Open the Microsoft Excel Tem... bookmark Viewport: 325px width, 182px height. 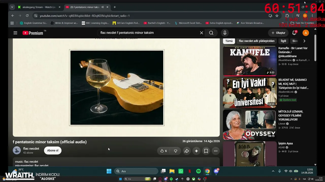pos(188,23)
